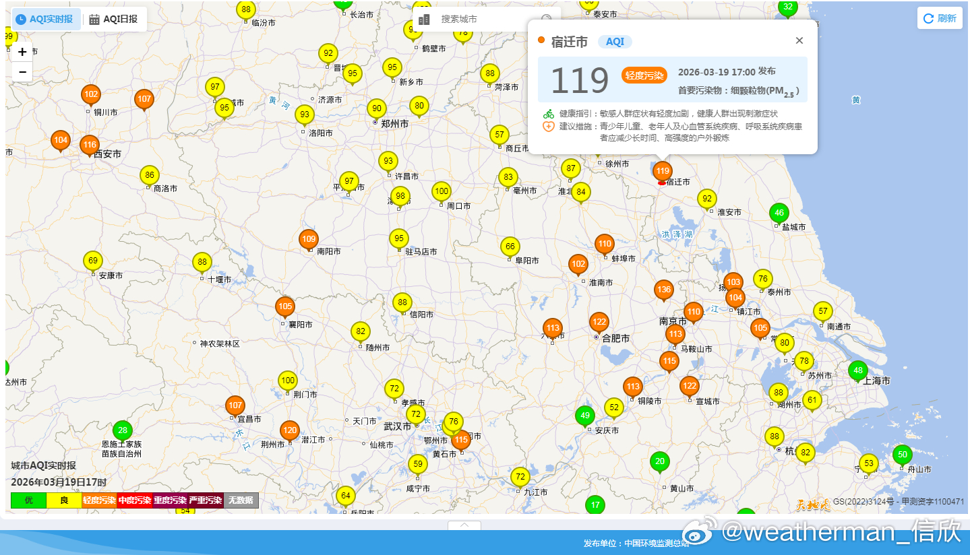Open the 59 marker at 咸宁市
The image size is (970, 555).
pos(418,465)
